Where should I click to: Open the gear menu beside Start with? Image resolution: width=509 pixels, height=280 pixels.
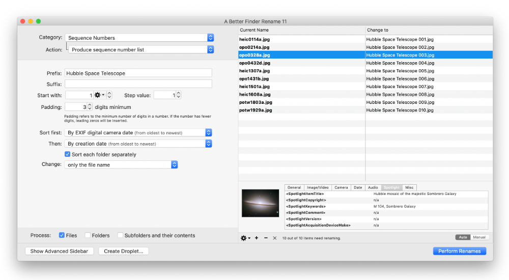point(100,95)
